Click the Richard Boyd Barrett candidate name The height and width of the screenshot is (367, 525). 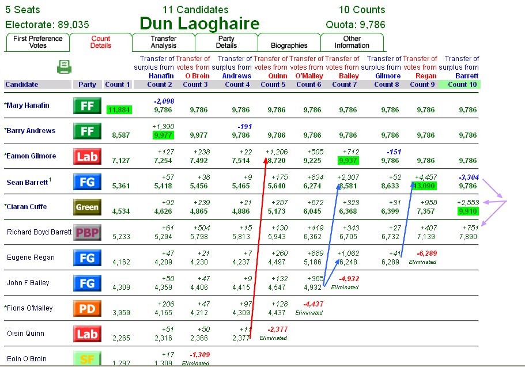click(x=39, y=232)
